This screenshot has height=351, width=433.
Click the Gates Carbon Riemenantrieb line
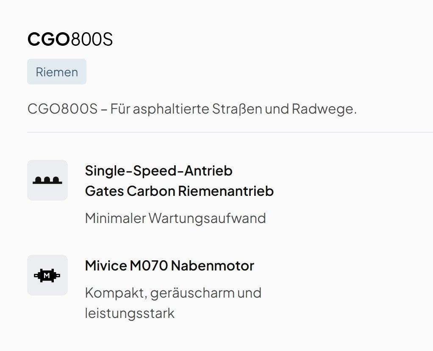179,191
